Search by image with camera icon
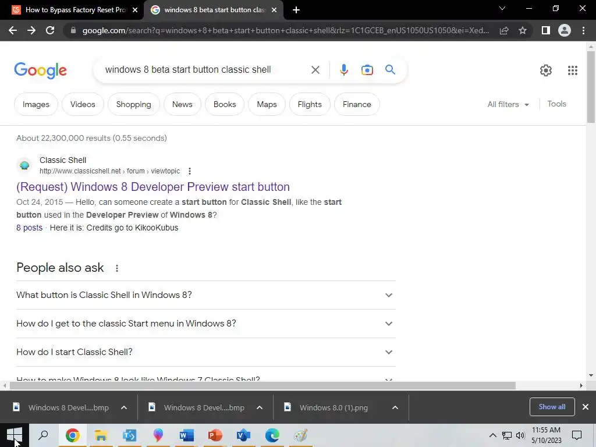 367,70
